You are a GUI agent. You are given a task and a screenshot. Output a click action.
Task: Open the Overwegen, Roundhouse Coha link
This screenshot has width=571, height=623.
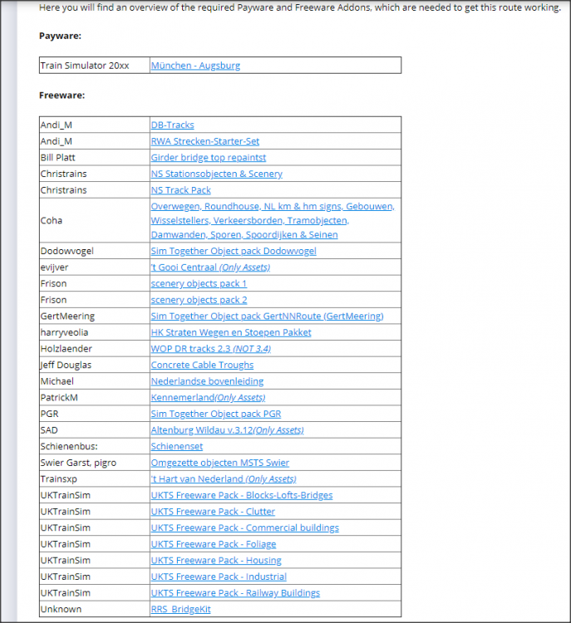click(x=273, y=220)
